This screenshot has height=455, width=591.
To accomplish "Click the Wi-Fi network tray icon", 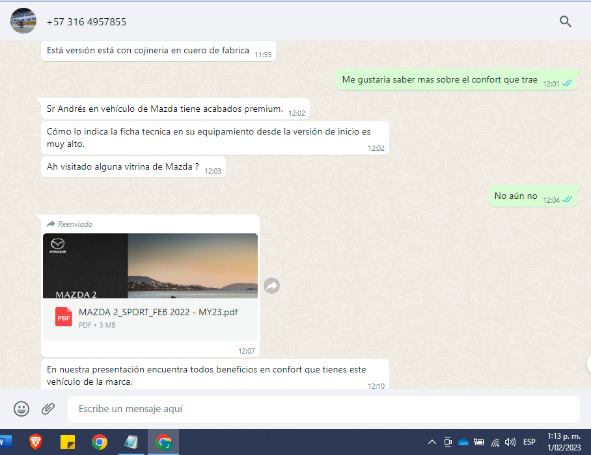I will (495, 442).
